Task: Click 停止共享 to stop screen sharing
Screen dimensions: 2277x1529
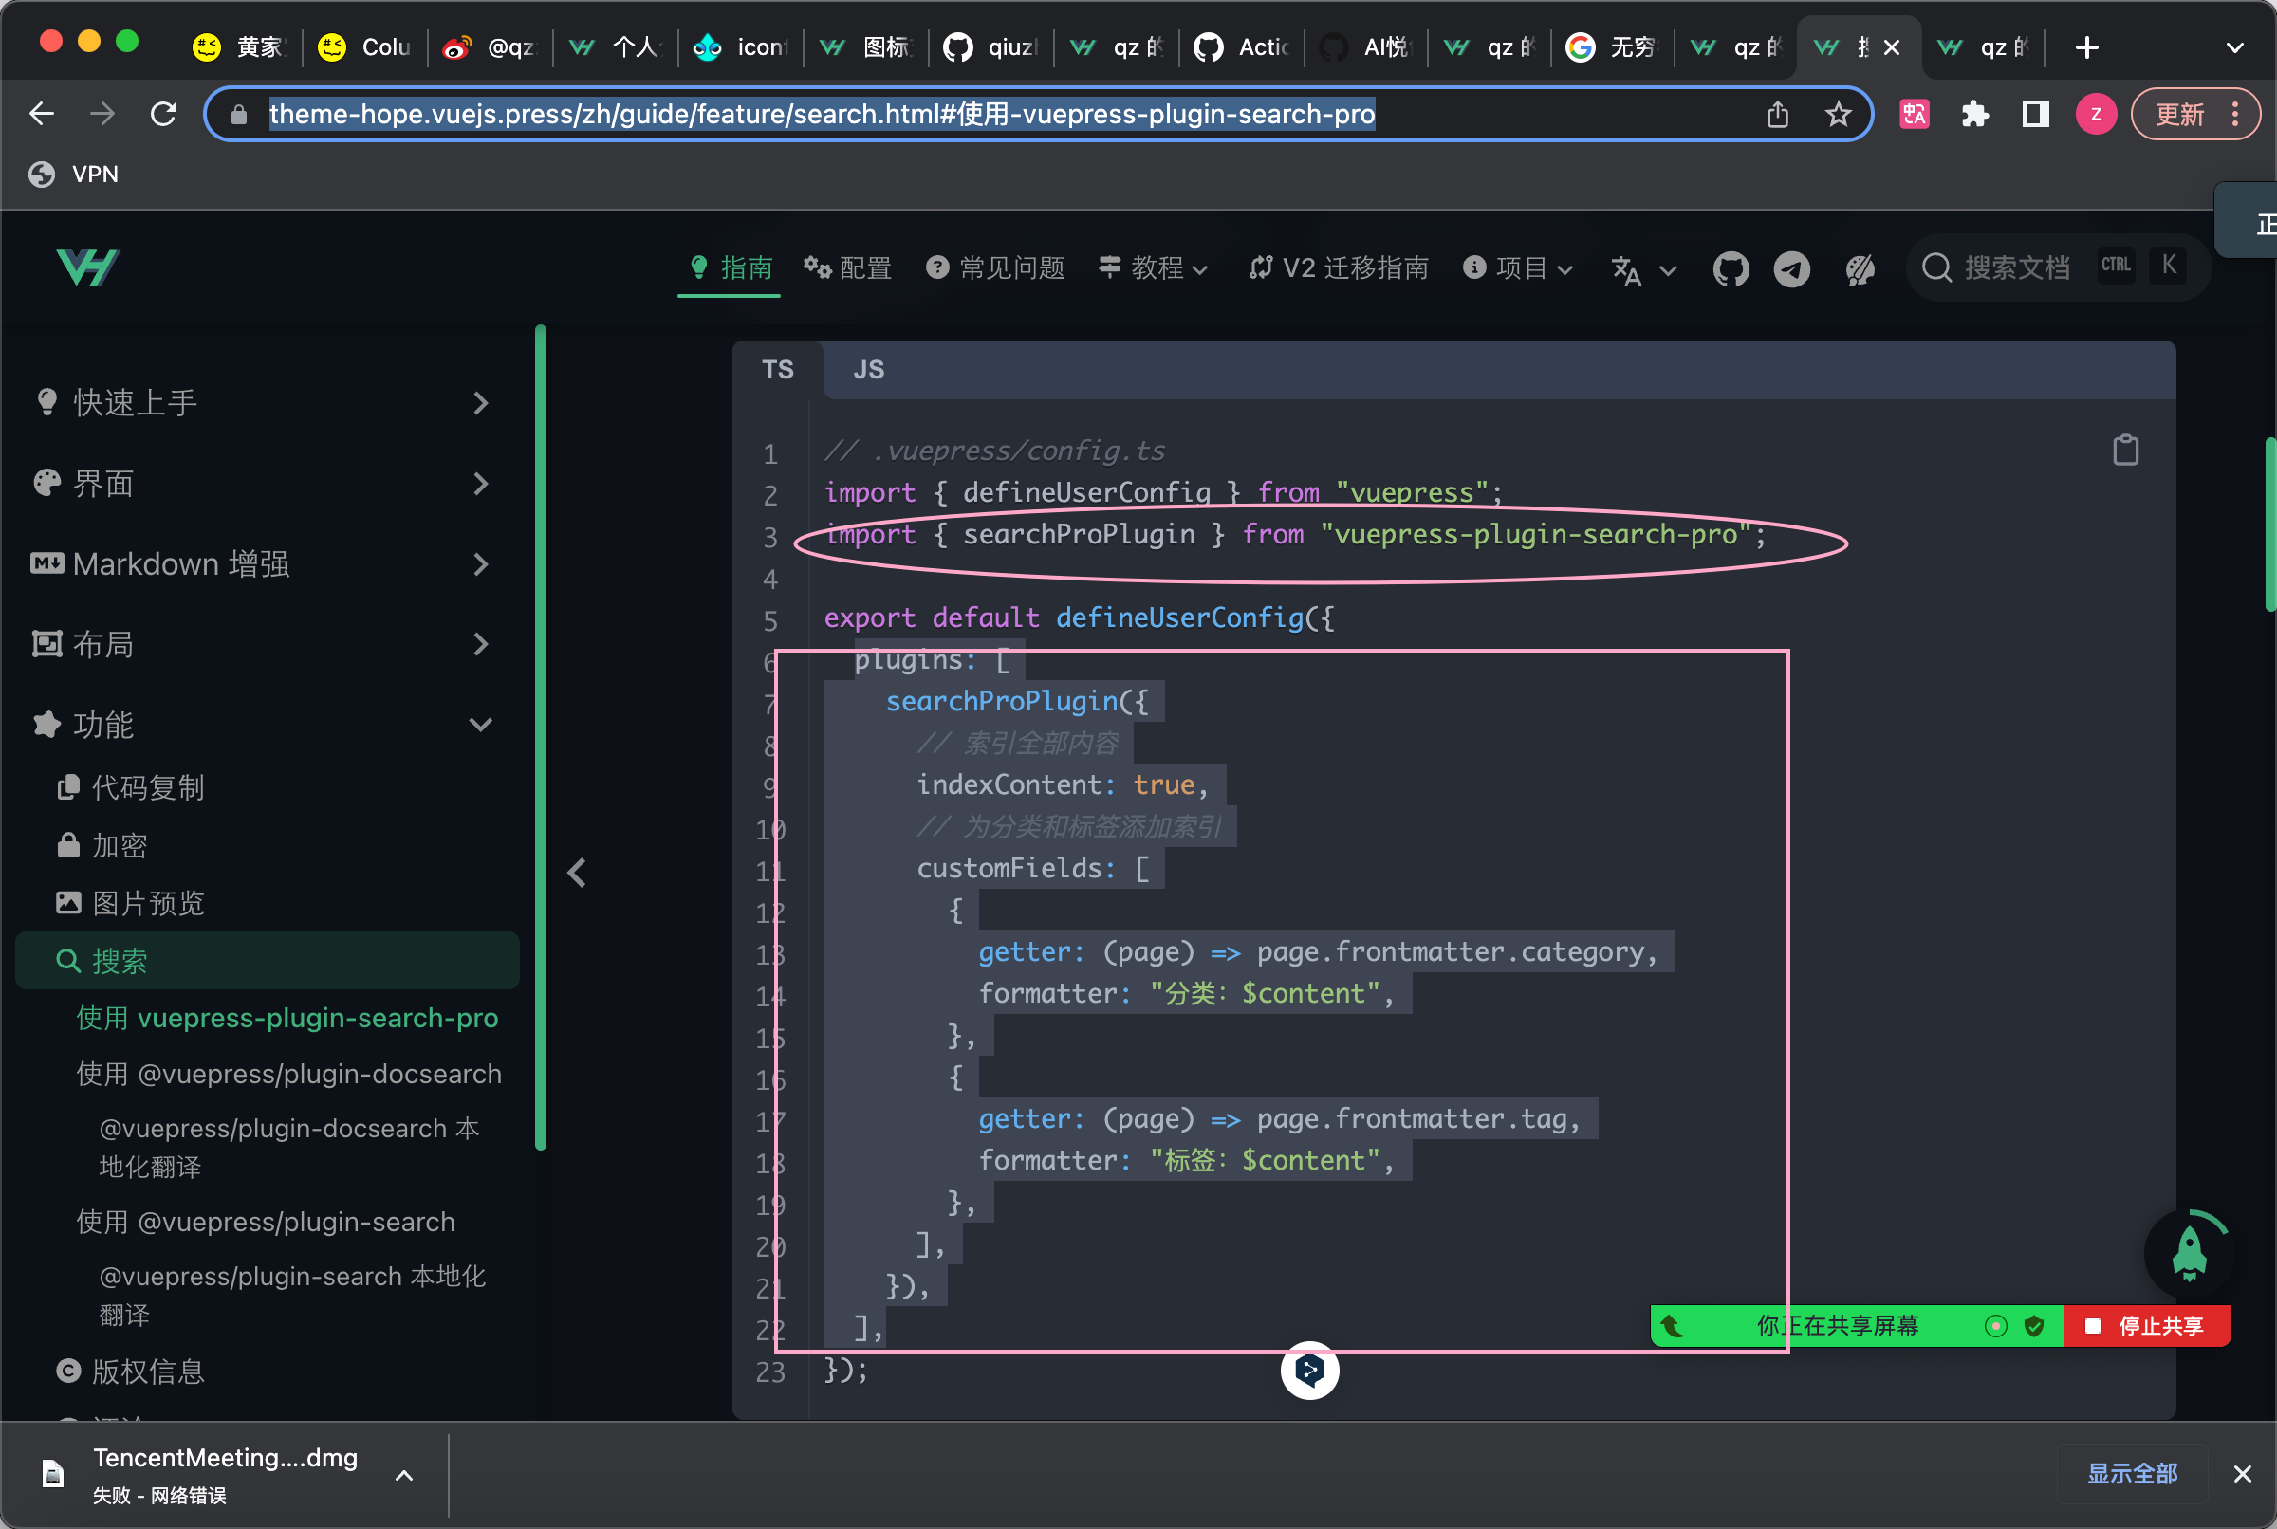Action: tap(2147, 1325)
